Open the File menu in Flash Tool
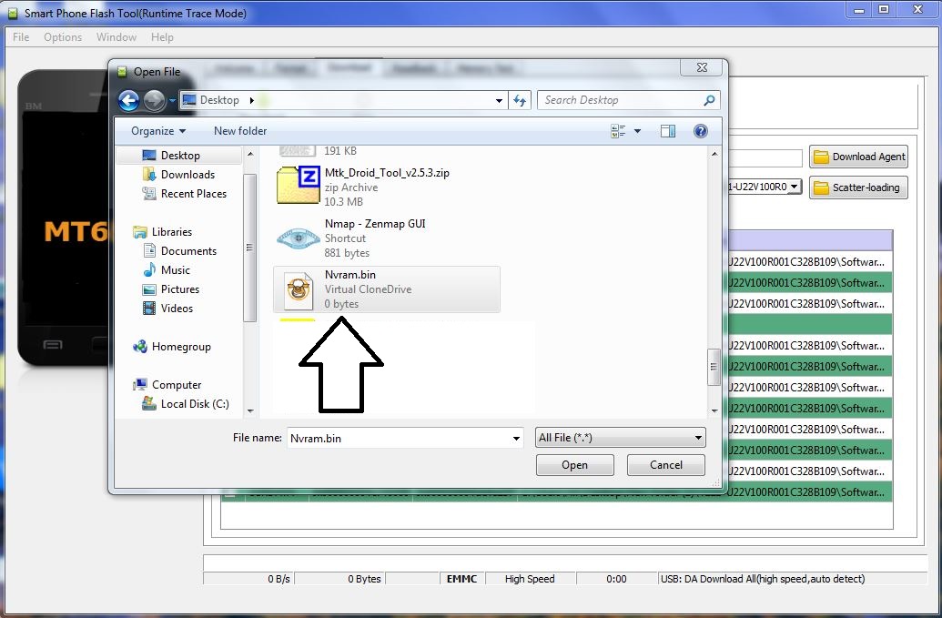 (x=21, y=37)
